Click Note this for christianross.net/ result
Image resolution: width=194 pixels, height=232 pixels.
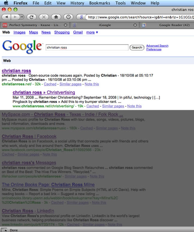click(92, 84)
